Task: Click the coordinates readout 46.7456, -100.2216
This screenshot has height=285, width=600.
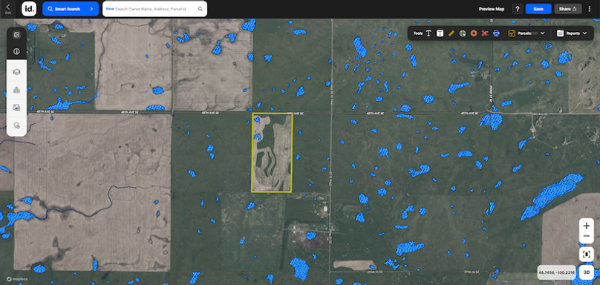Action: coord(556,272)
